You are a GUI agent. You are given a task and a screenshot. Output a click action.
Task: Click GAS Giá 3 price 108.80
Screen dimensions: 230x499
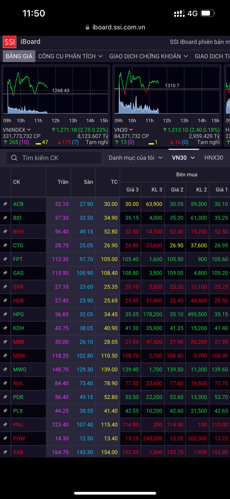[x=131, y=273]
